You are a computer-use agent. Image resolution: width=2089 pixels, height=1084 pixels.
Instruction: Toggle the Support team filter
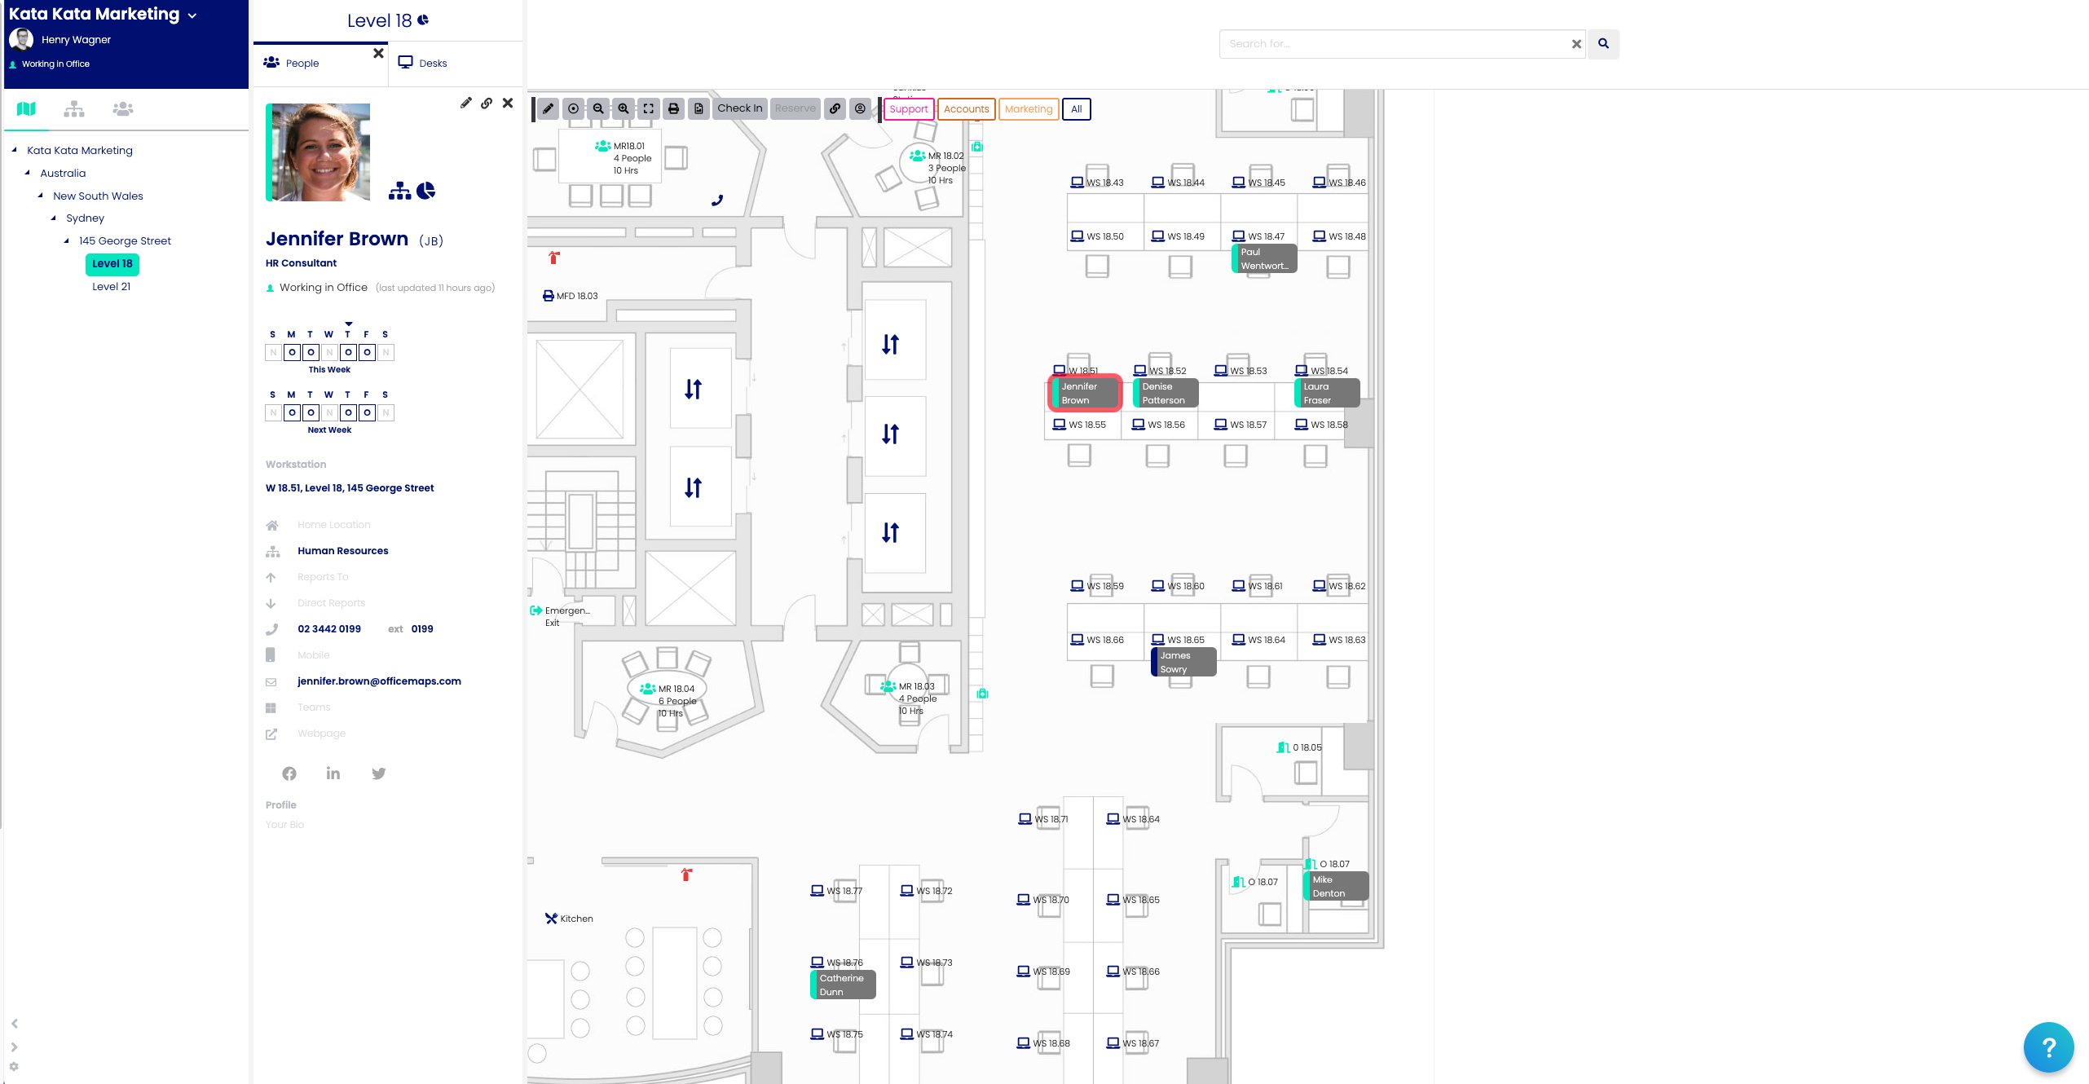click(908, 109)
